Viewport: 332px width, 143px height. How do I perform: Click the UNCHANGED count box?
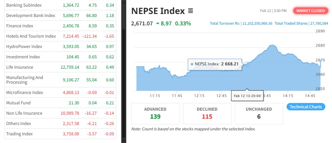259,113
